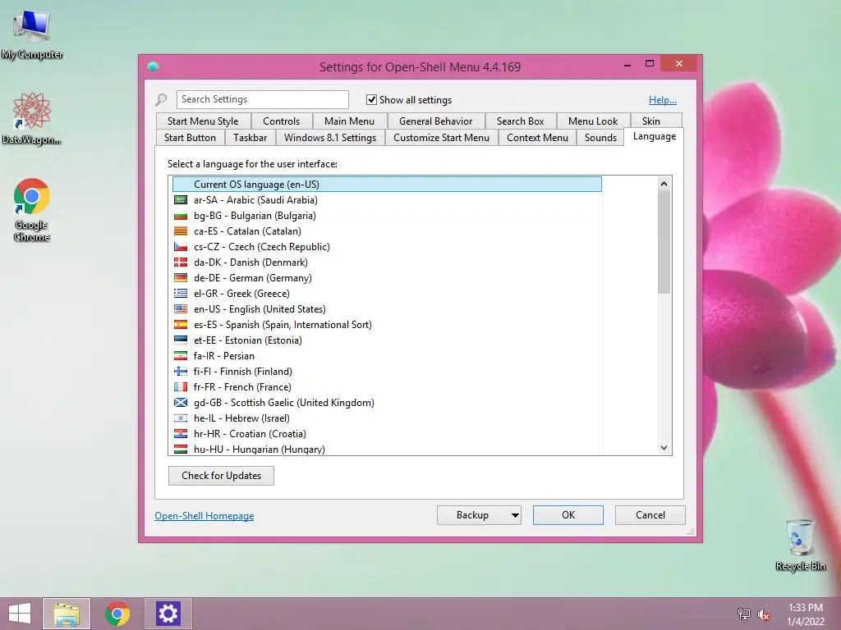Select fr-FR - French (France)
The height and width of the screenshot is (630, 841).
(387, 387)
